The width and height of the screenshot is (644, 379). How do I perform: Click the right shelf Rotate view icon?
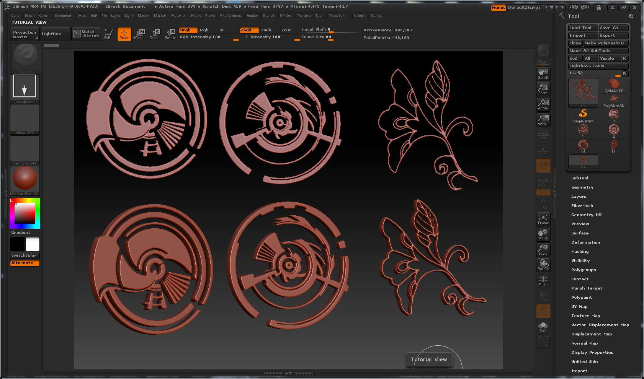(543, 265)
